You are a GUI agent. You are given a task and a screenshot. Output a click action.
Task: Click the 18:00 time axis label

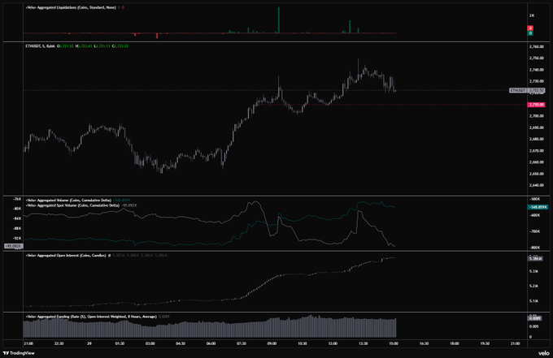pos(455,343)
